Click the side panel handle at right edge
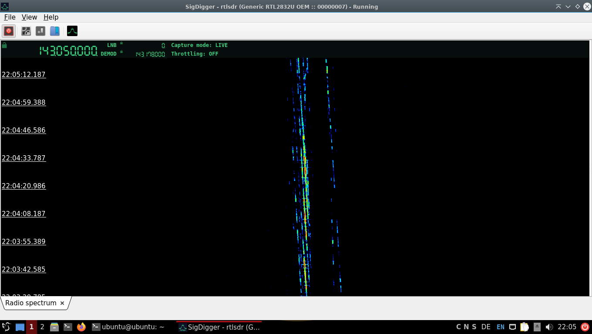Viewport: 592px width, 334px height. (591, 168)
